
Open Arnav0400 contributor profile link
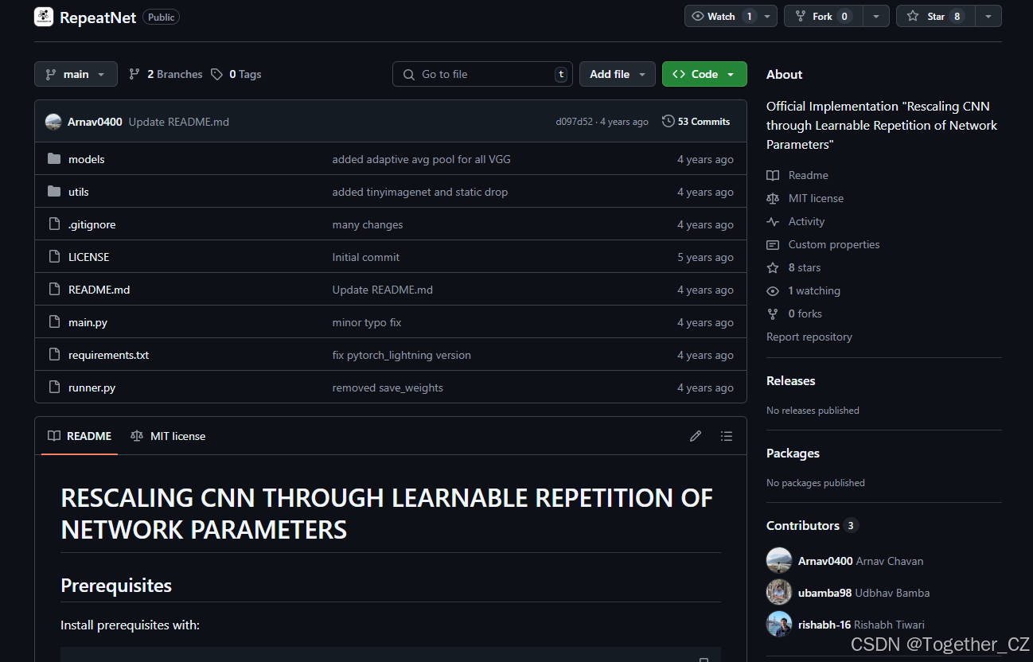pos(825,561)
